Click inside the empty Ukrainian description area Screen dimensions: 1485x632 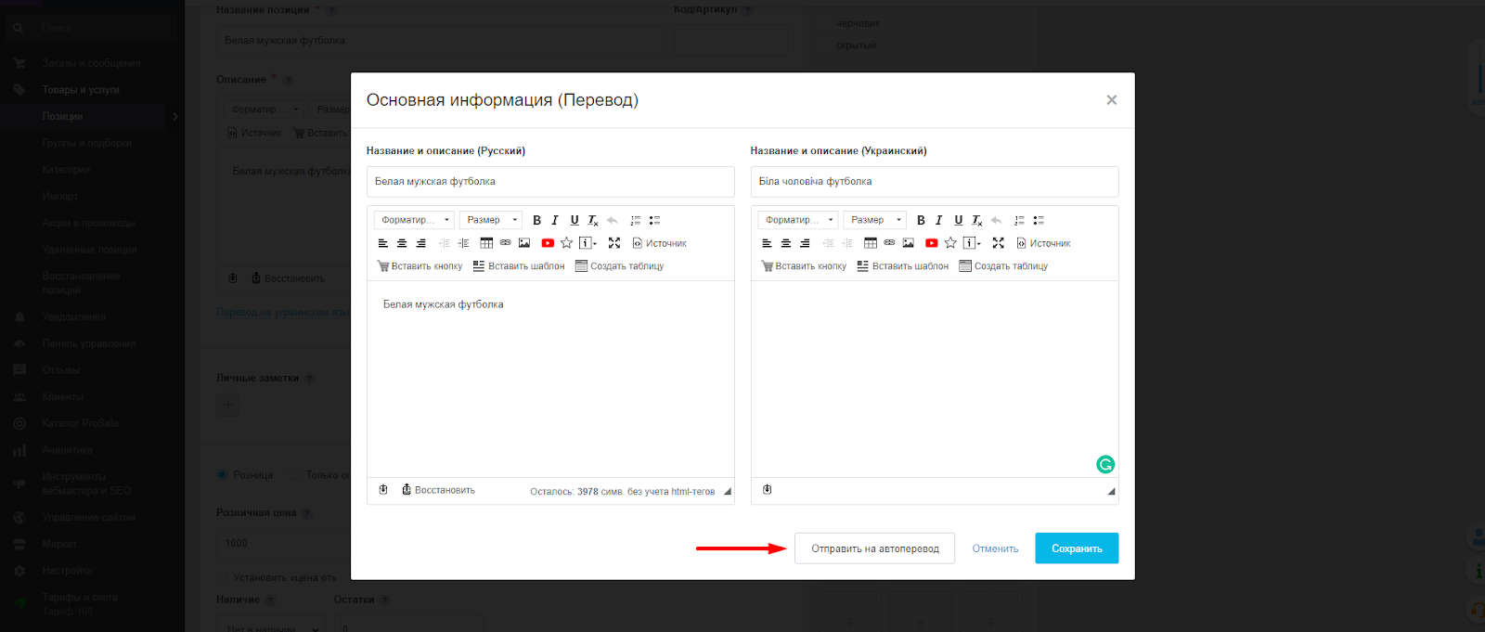click(935, 379)
